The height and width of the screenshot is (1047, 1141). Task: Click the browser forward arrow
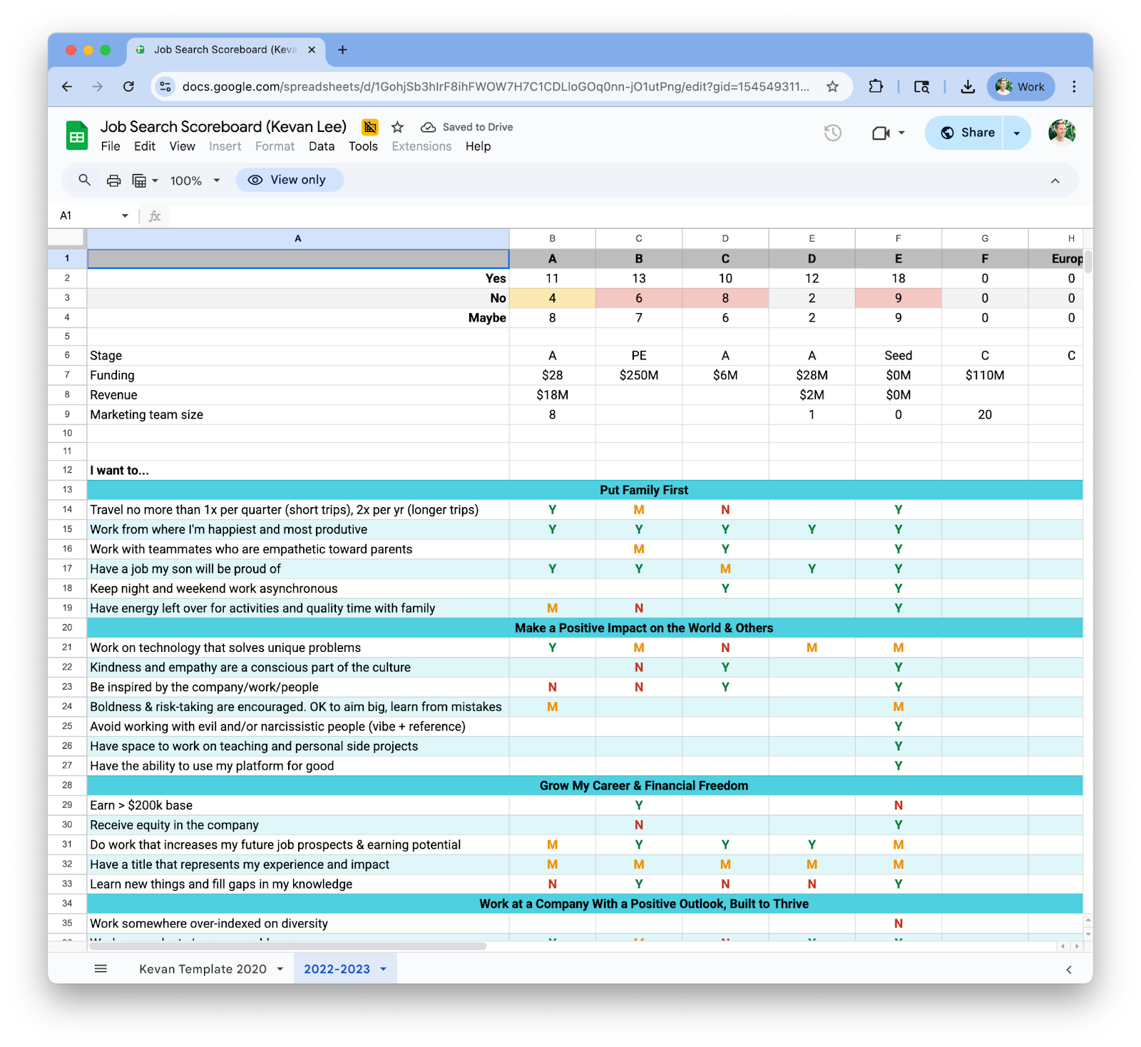pyautogui.click(x=98, y=86)
